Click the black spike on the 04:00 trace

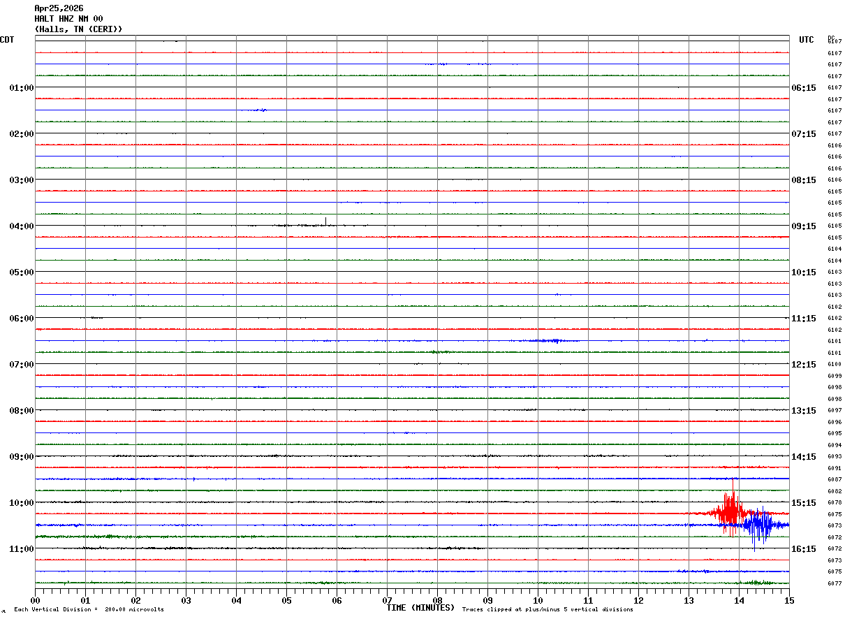325,222
